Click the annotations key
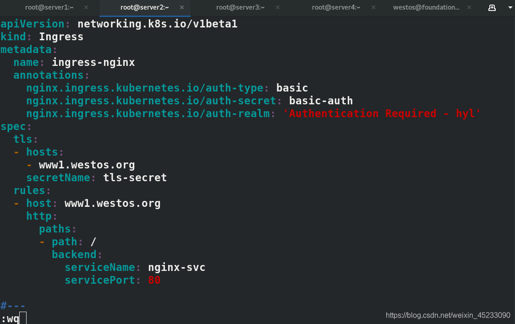This screenshot has width=515, height=324. (48, 75)
